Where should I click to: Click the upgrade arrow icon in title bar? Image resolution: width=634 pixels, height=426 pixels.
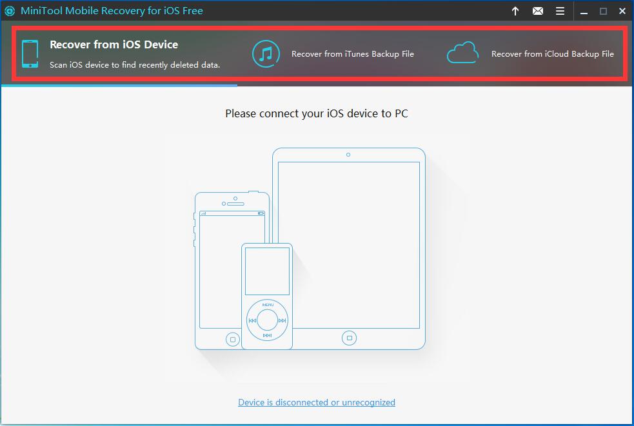pos(515,11)
